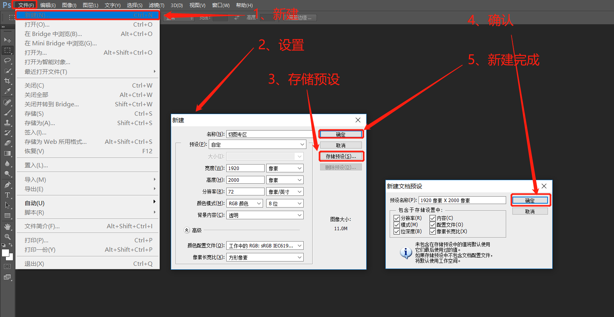Select the Quick Selection tool
The width and height of the screenshot is (614, 317).
point(7,71)
